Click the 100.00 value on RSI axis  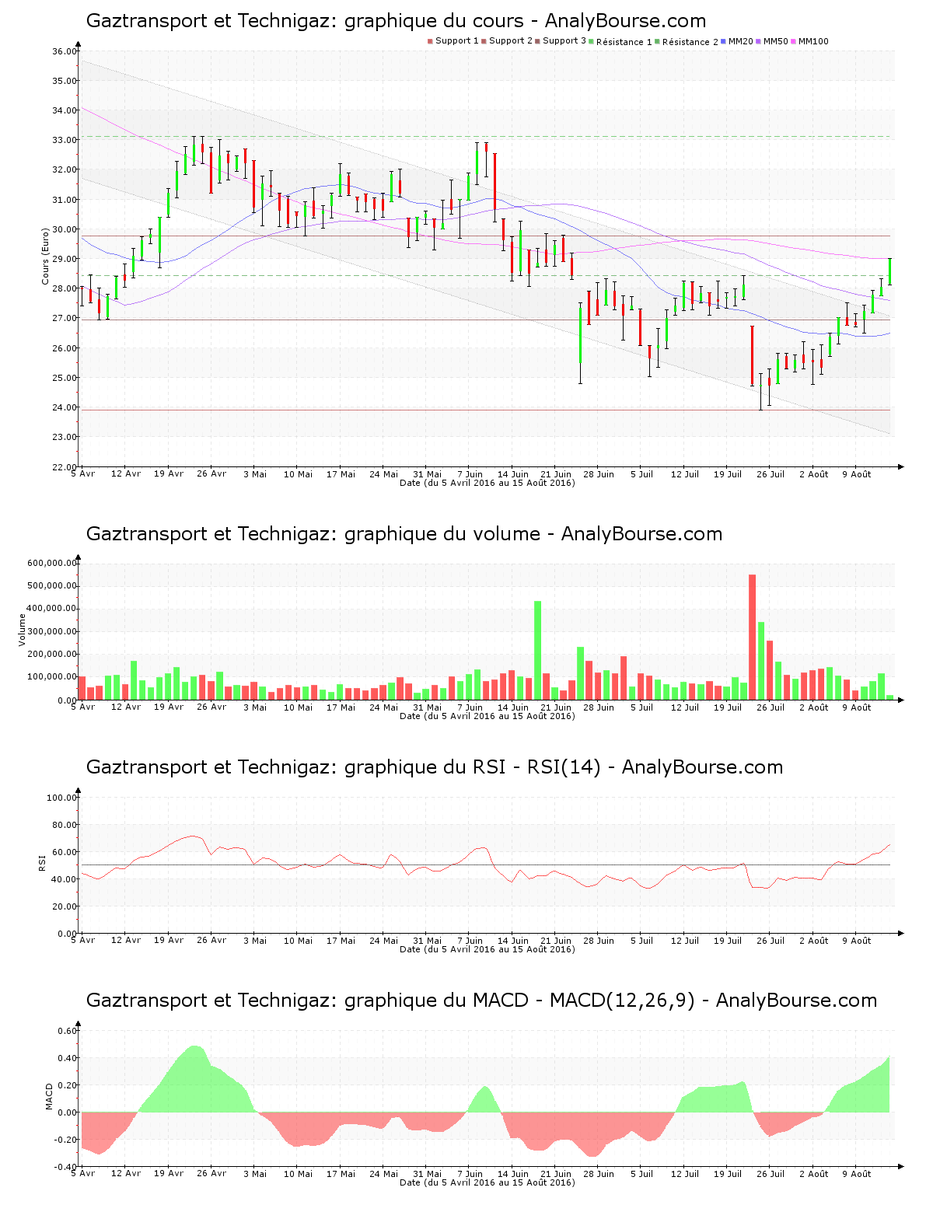pos(61,798)
